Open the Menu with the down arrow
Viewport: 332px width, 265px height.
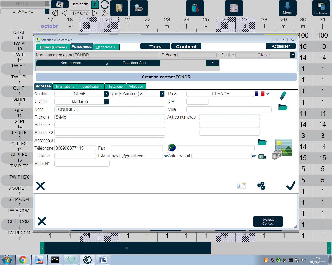[x=287, y=8]
